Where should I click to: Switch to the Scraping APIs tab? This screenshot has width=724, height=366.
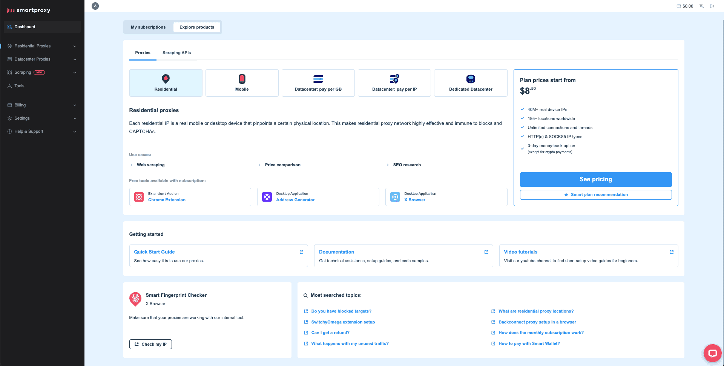point(176,53)
